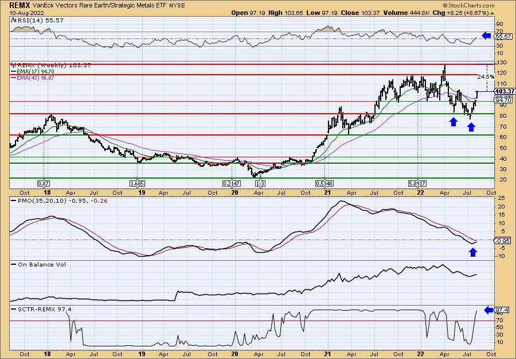Image resolution: width=516 pixels, height=359 pixels.
Task: Click the 24.5% upside target label
Action: coord(486,76)
